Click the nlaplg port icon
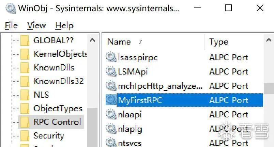Screen dimensions: 274x147 [x=111, y=129]
